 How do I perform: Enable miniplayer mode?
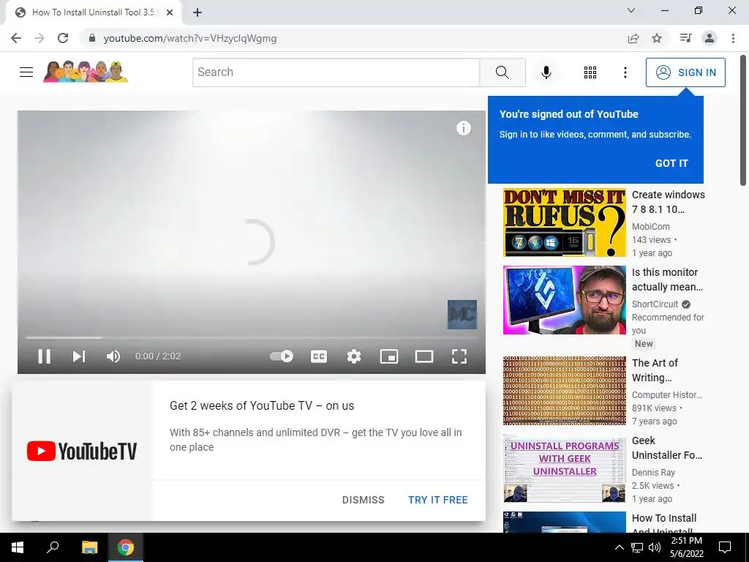tap(389, 356)
